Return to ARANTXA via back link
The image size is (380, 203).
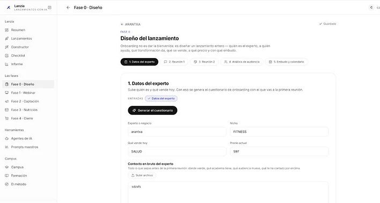click(x=130, y=24)
